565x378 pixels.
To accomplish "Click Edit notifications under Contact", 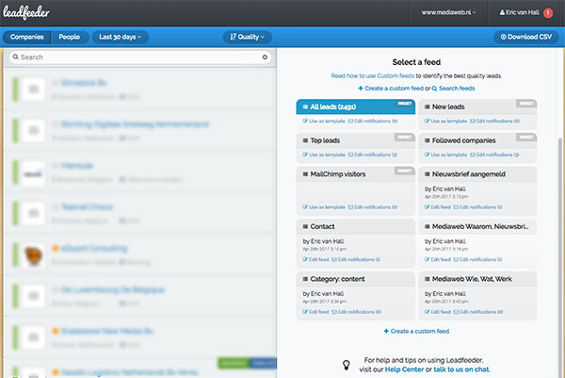I will tap(356, 259).
